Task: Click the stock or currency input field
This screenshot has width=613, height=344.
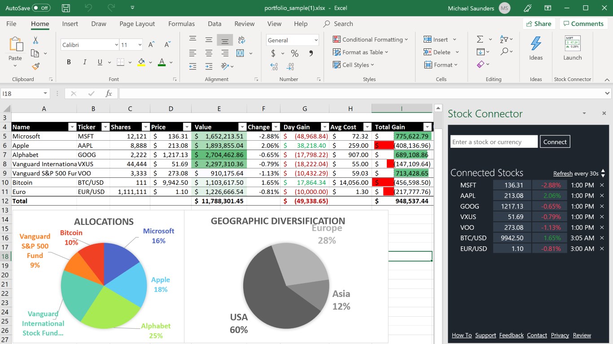Action: click(494, 142)
